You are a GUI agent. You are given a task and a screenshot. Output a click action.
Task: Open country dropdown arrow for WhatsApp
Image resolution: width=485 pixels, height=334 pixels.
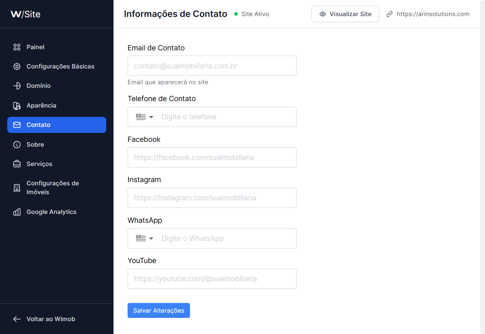click(151, 239)
